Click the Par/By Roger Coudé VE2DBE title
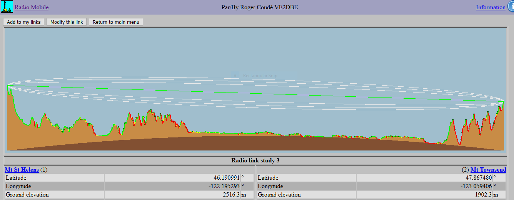Image resolution: width=514 pixels, height=200 pixels. click(x=259, y=7)
